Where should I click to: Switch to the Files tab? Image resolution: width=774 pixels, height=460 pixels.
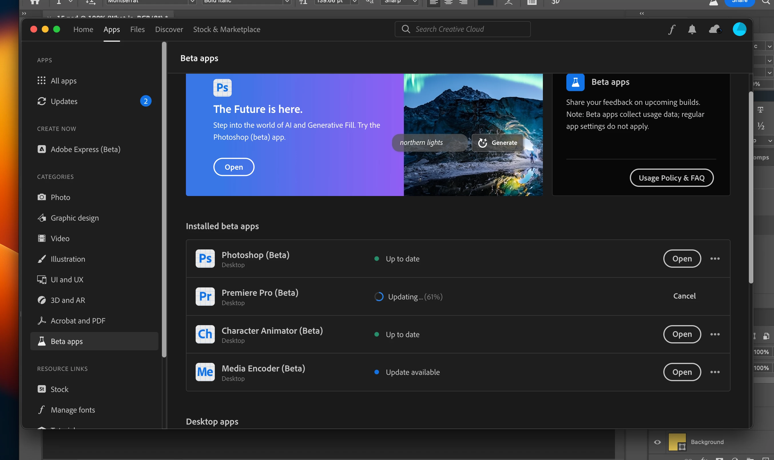pos(137,29)
